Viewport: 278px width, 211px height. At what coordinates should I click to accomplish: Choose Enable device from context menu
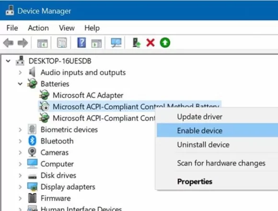click(x=217, y=130)
